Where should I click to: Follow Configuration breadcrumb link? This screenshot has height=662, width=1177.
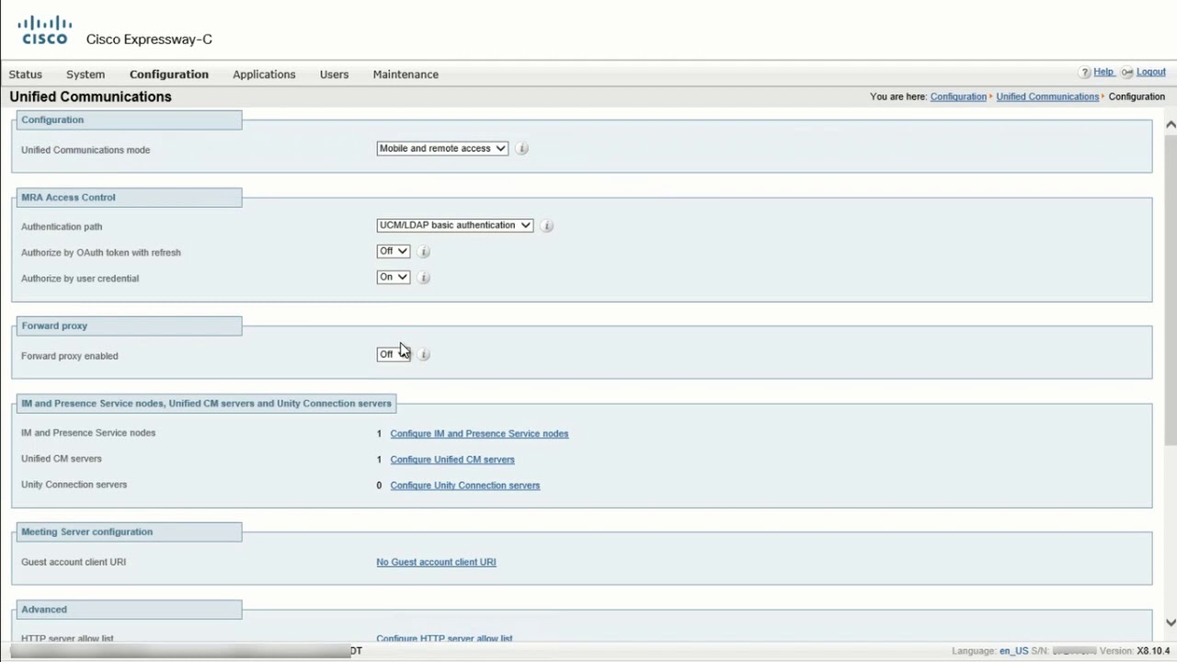pyautogui.click(x=958, y=97)
